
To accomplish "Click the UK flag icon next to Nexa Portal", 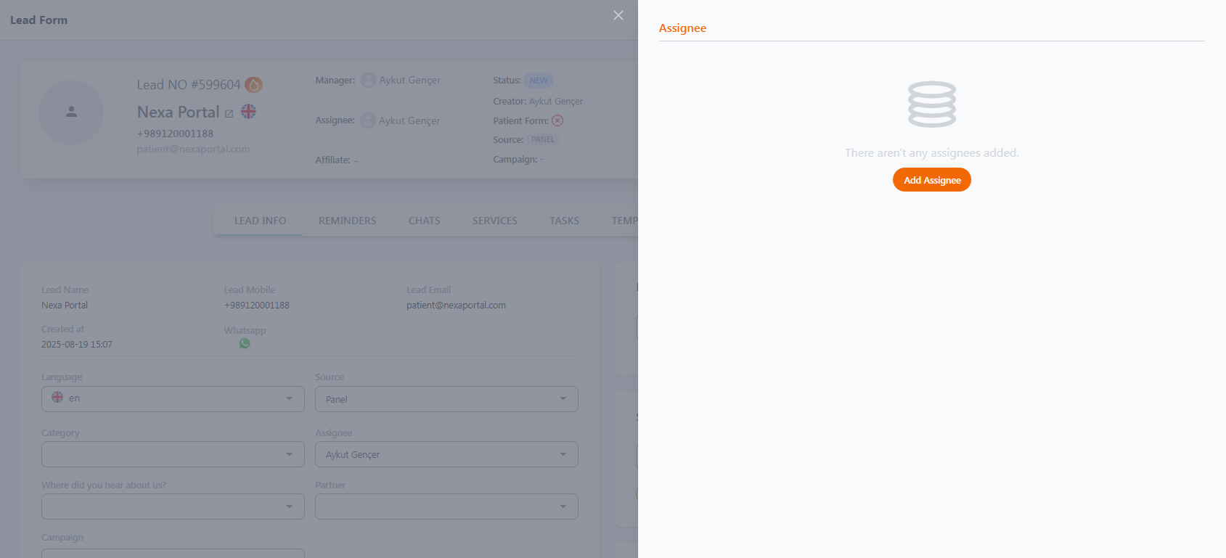I will [248, 112].
